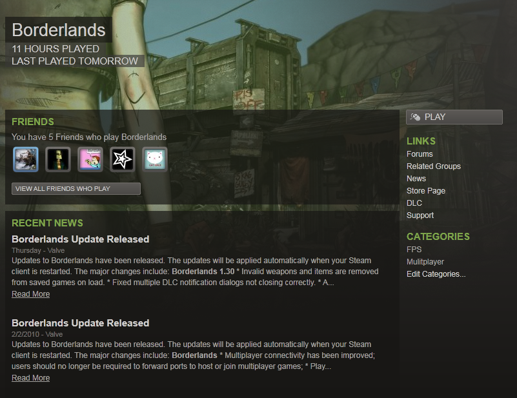Click the Support link

point(420,215)
